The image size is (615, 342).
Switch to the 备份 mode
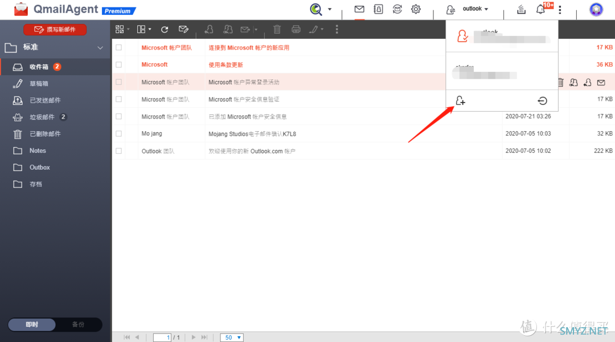[x=78, y=324]
